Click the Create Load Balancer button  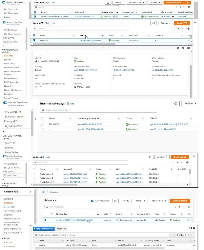[44, 229]
